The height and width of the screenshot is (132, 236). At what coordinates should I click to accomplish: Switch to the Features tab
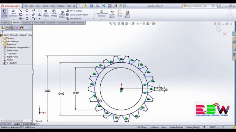coord(6,23)
